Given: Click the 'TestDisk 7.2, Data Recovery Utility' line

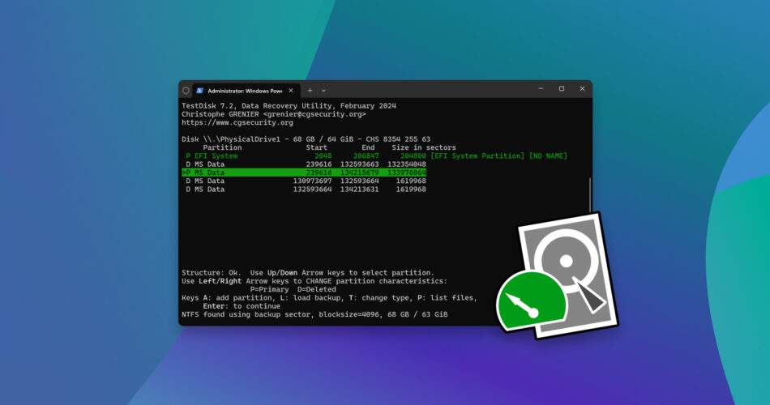Looking at the screenshot, I should tap(289, 106).
